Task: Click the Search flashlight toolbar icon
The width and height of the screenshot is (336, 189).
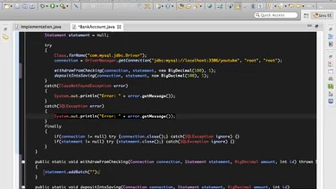Action: coord(196,6)
